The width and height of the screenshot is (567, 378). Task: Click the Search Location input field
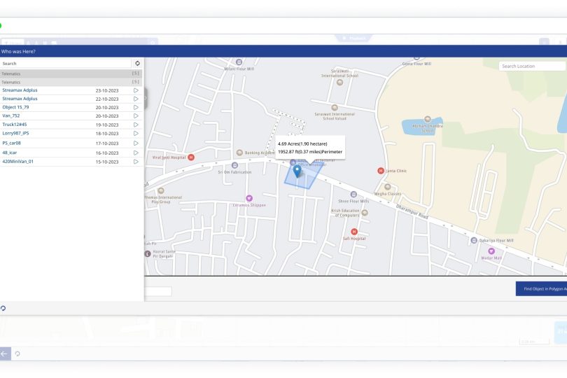[532, 66]
